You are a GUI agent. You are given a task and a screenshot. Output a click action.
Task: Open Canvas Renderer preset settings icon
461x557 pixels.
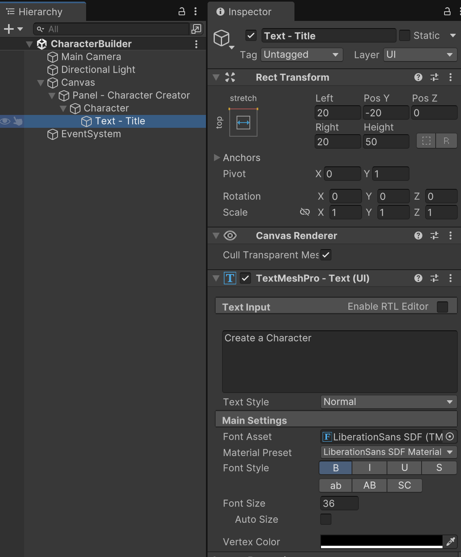434,236
